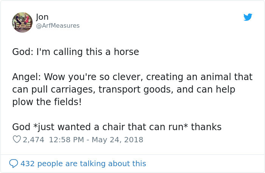Click the Twitter bird logo

click(248, 17)
